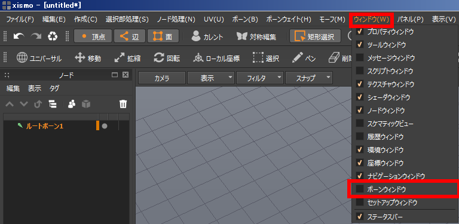This screenshot has height=224, width=459.
Task: Open the ボーン(B) menu
Action: pos(244,20)
